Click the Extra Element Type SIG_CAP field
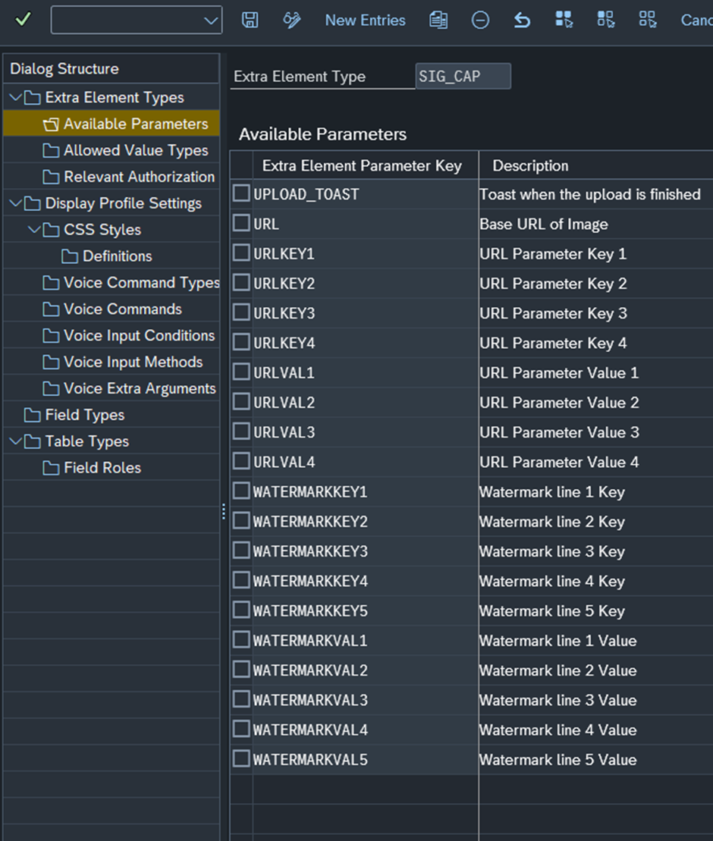Image resolution: width=713 pixels, height=841 pixels. click(463, 77)
